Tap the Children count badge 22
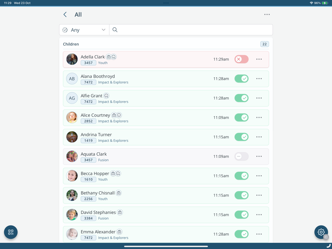332x249 pixels. (265, 44)
